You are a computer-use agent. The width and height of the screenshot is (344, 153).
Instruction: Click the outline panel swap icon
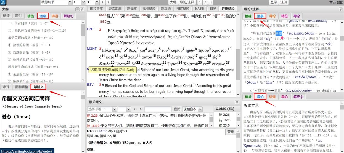point(82,9)
